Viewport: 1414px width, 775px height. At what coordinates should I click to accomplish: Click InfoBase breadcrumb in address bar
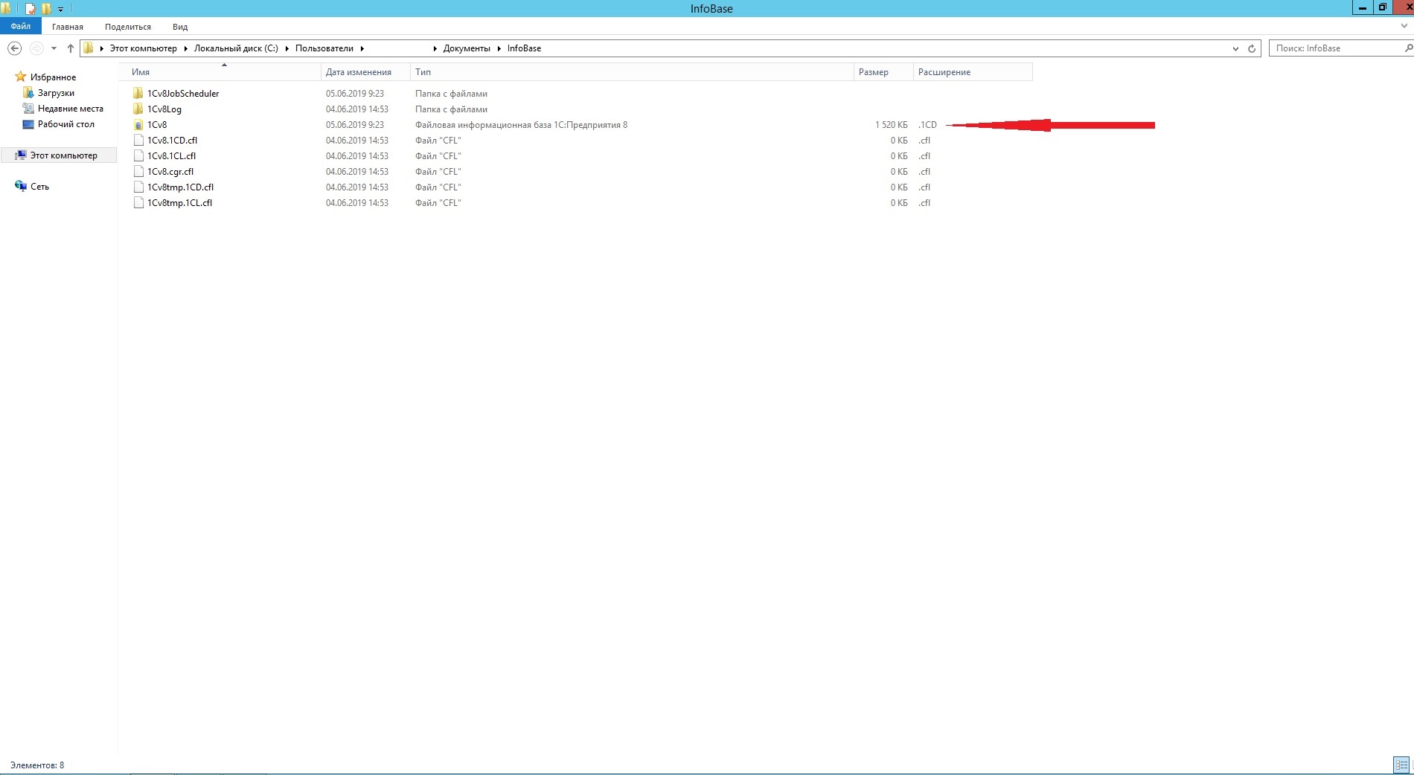click(524, 48)
